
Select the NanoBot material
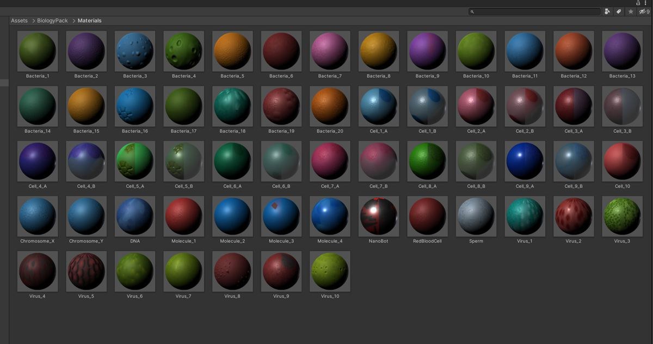pyautogui.click(x=378, y=216)
